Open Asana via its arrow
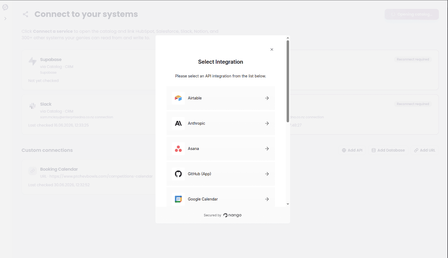Screen dimensions: 448x258 (x=267, y=149)
